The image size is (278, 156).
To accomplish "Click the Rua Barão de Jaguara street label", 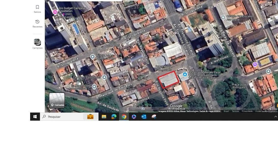I will click(227, 41).
